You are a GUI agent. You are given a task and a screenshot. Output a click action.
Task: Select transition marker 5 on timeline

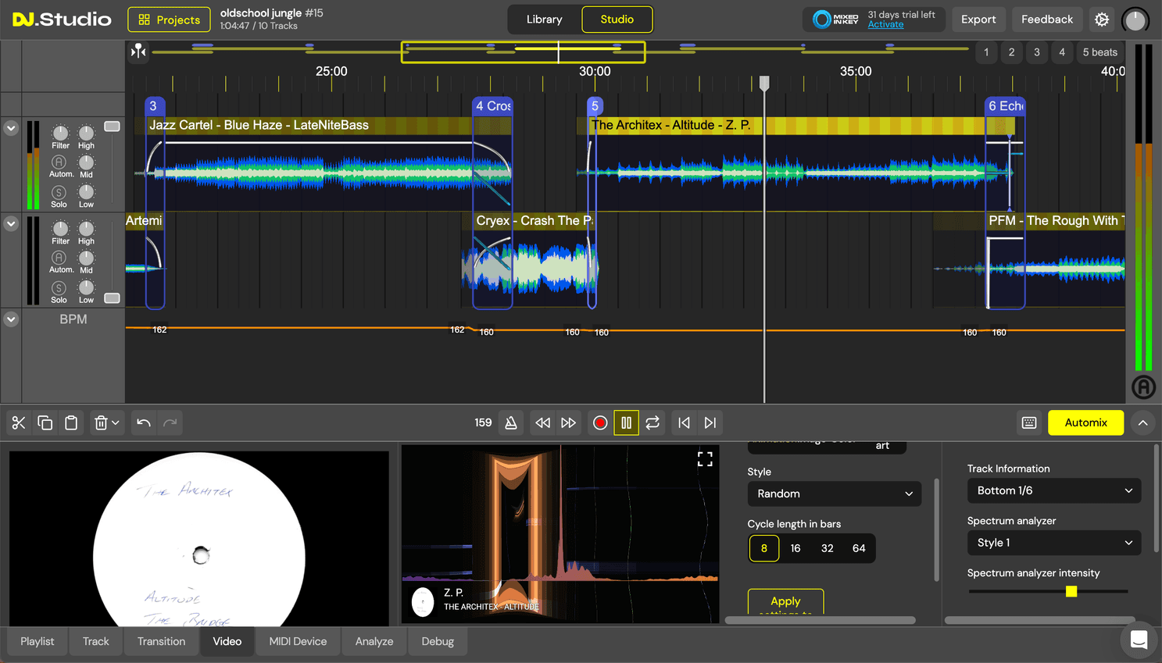coord(595,105)
